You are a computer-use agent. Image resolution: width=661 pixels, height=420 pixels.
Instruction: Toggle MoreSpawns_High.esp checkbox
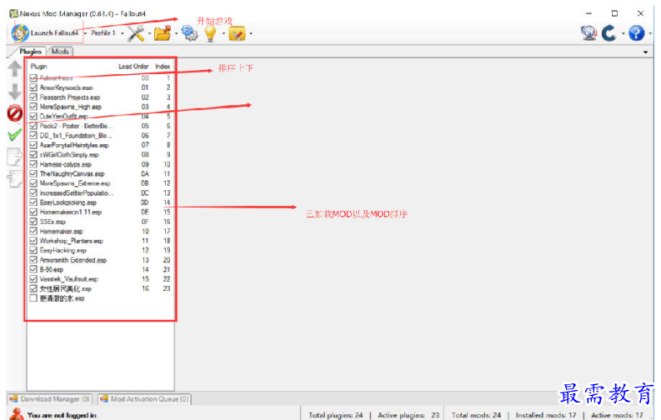coord(33,107)
